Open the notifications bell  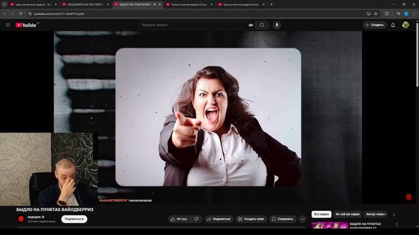393,25
